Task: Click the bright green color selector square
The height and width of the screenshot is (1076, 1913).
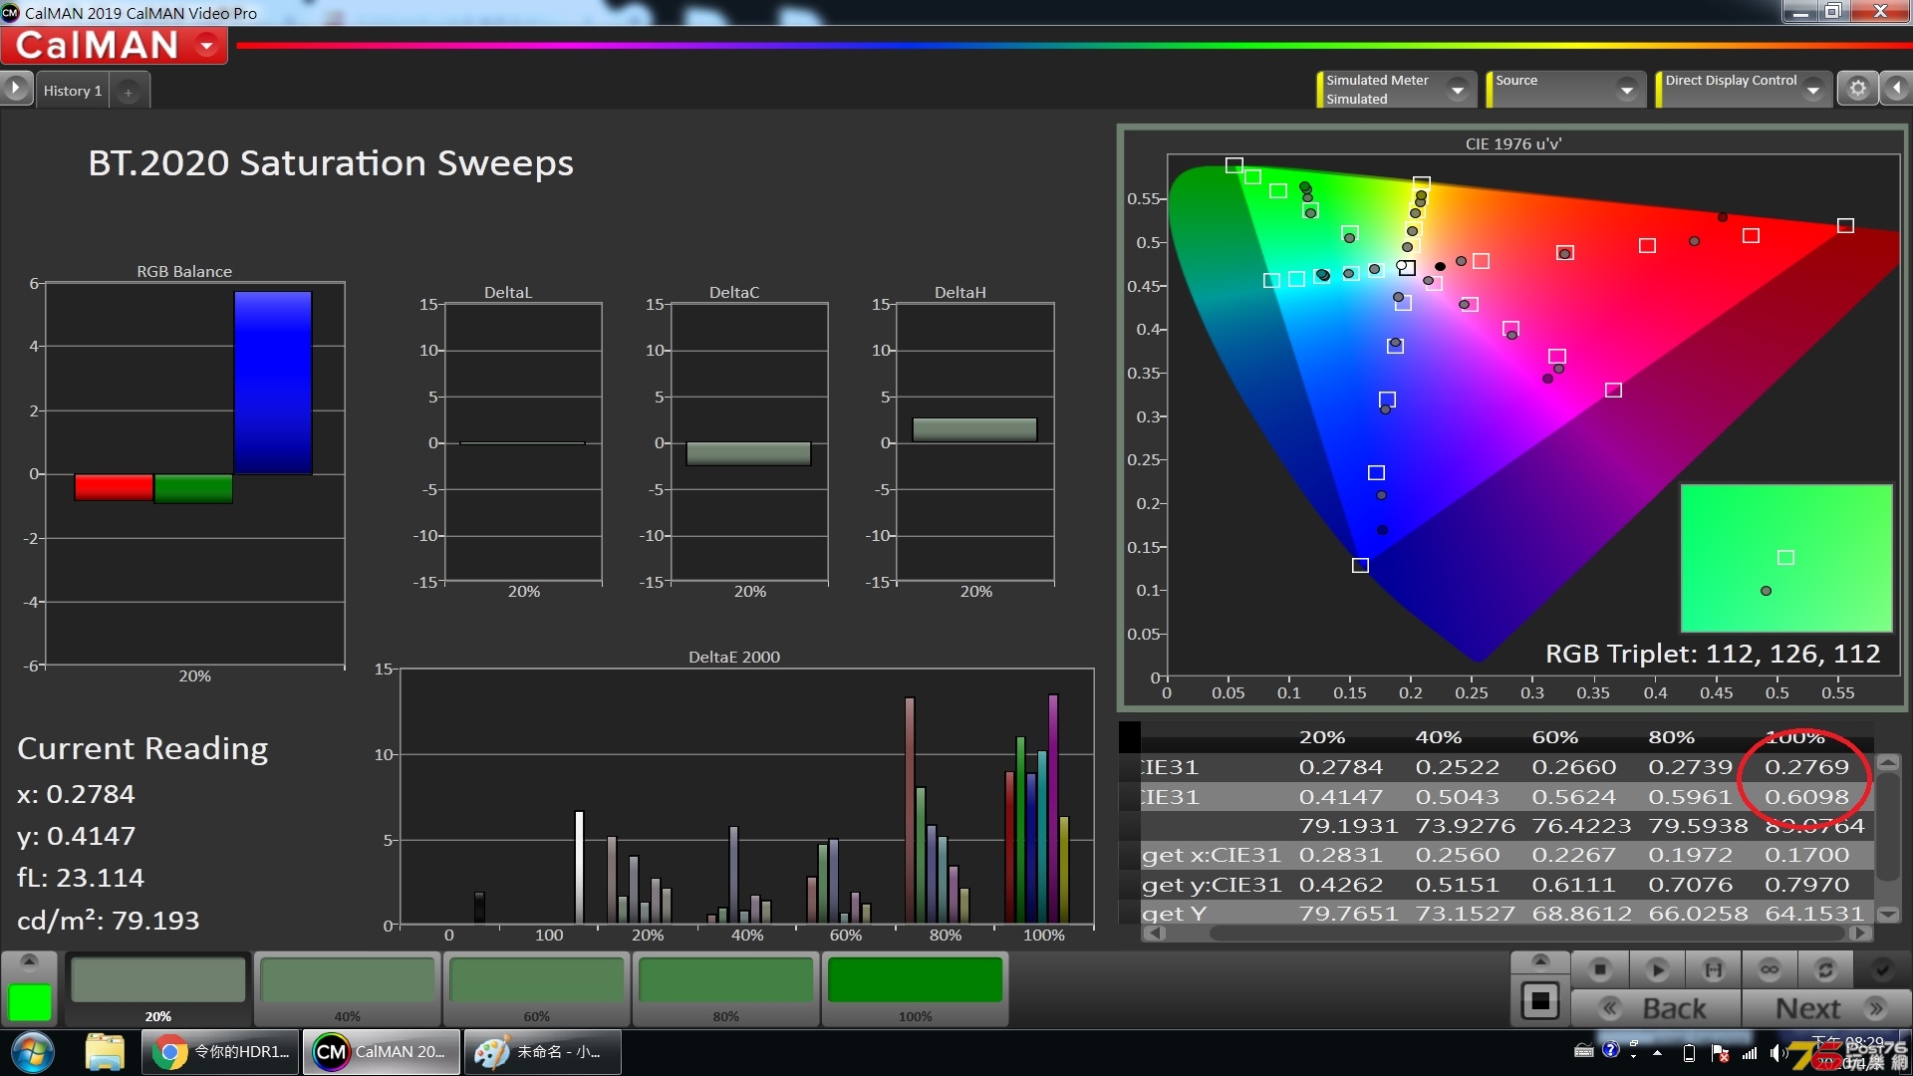Action: [x=30, y=1002]
